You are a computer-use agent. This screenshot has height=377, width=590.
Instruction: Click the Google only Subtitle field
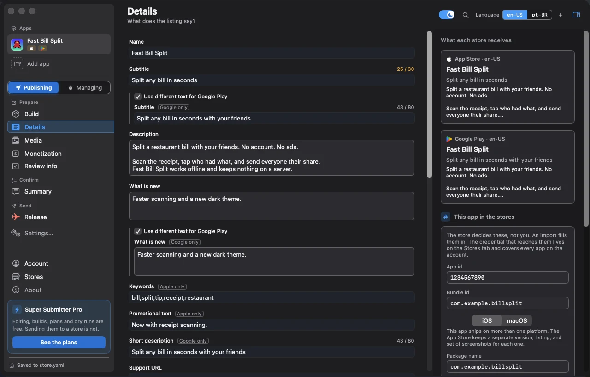click(274, 118)
